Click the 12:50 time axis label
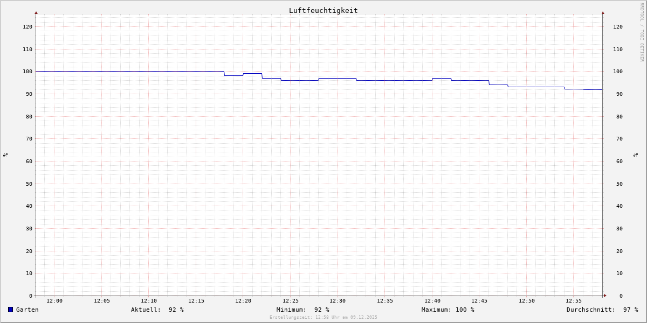The width and height of the screenshot is (647, 323). [527, 300]
